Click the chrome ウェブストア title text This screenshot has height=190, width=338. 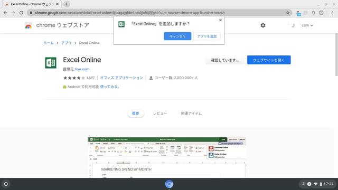click(62, 25)
